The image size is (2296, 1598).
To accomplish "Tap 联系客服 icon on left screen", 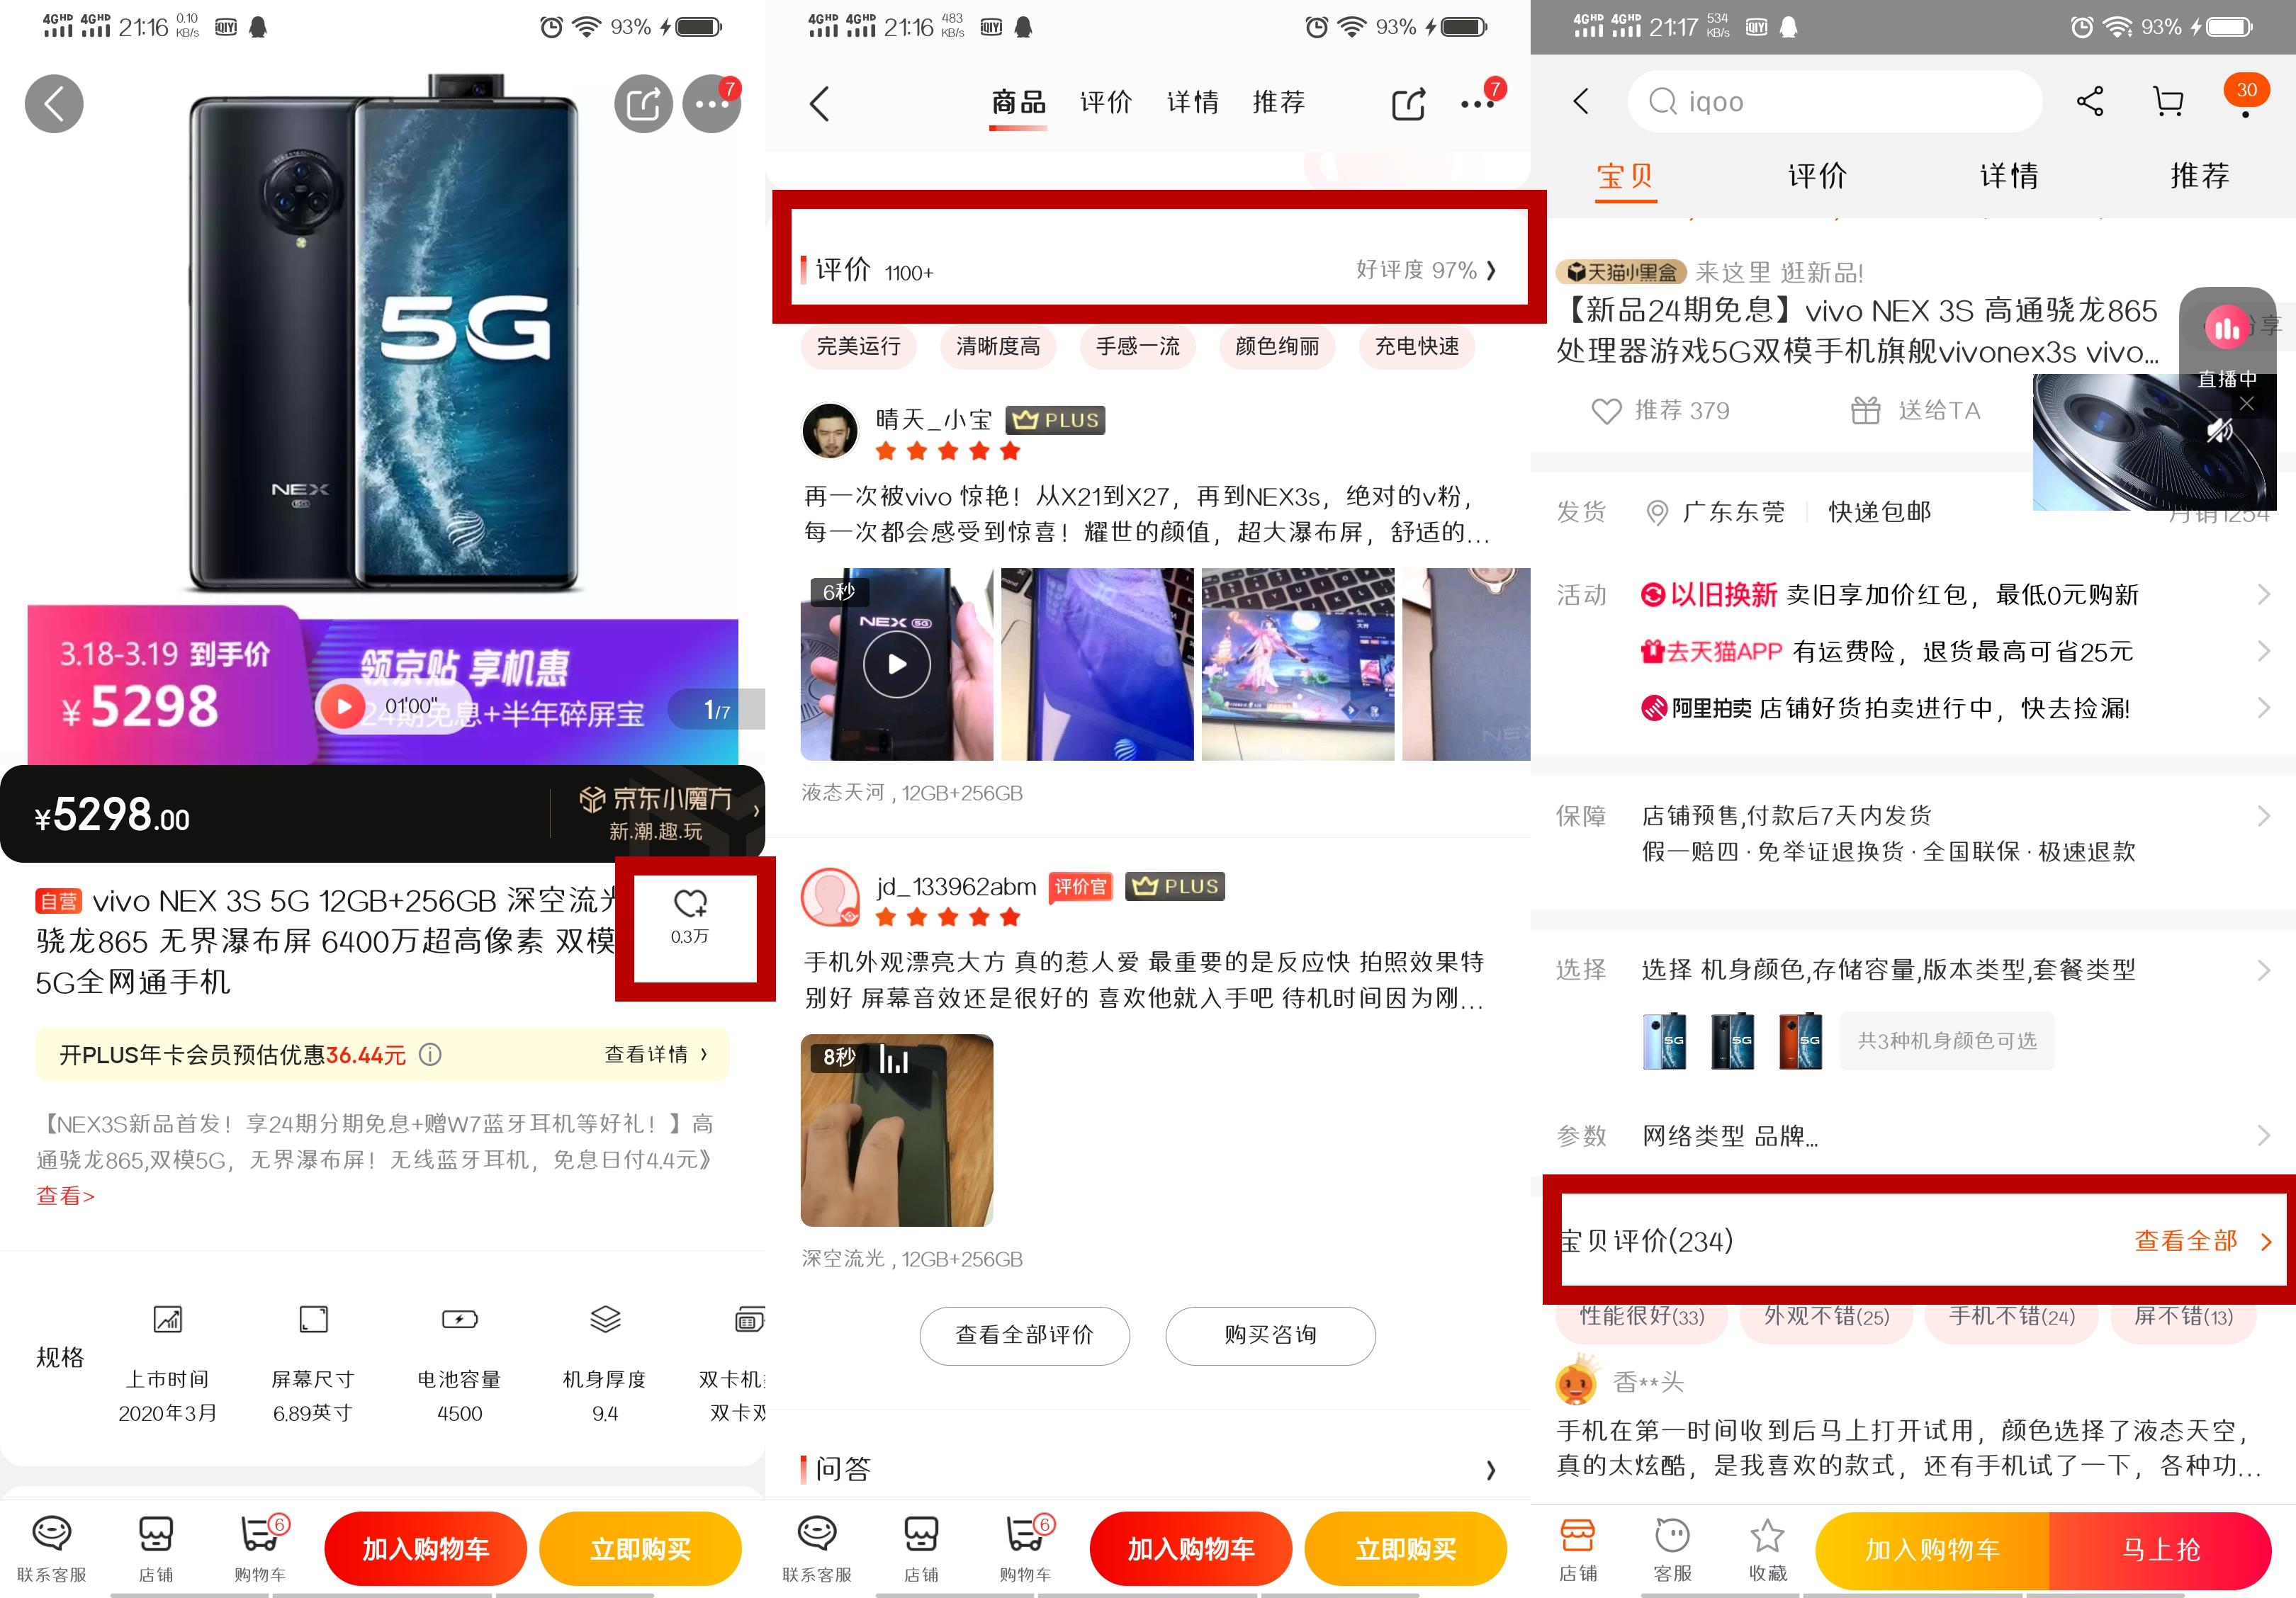I will (52, 1548).
